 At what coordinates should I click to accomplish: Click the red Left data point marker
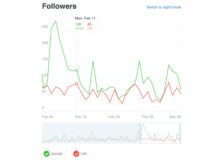(x=77, y=83)
